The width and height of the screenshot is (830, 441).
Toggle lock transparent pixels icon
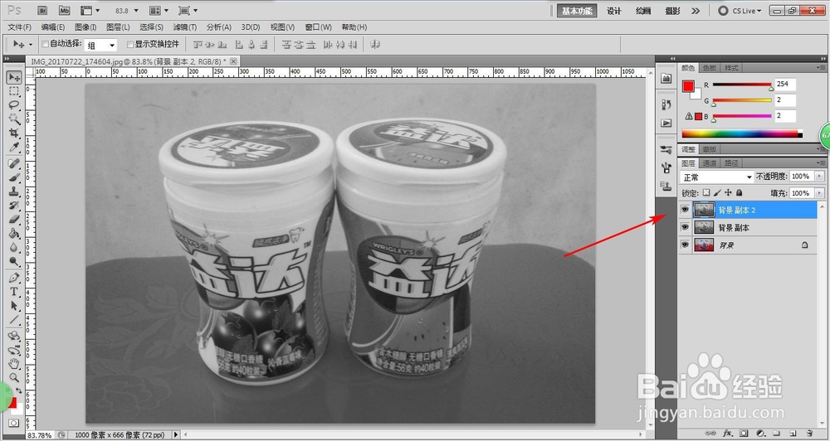[706, 193]
